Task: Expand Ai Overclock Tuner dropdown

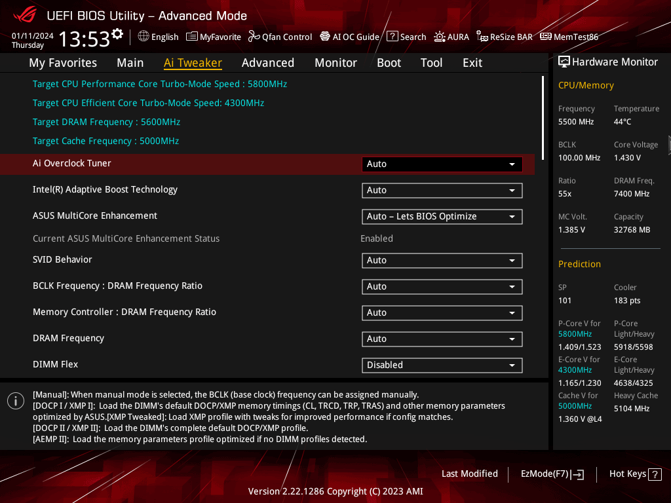Action: point(442,164)
